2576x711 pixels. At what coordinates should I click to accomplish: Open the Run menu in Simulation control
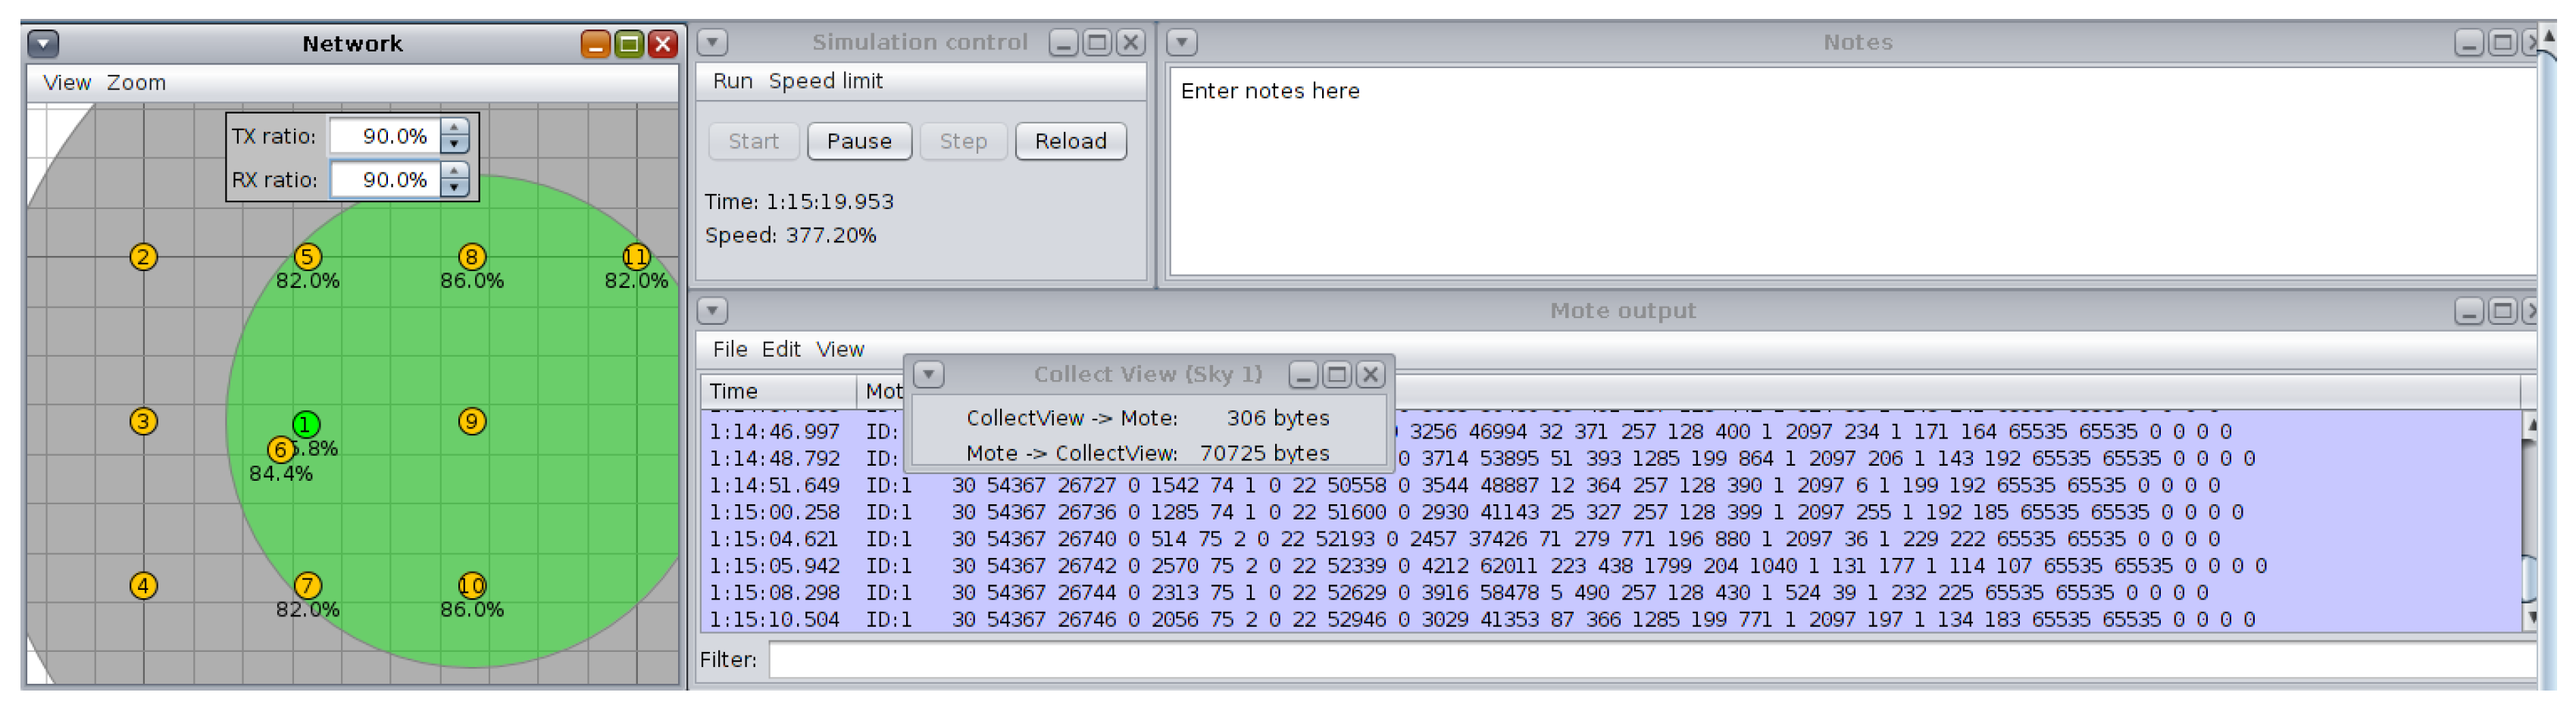click(732, 81)
